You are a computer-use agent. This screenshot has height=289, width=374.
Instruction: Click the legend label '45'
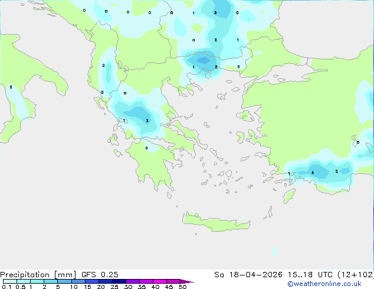tap(169, 287)
